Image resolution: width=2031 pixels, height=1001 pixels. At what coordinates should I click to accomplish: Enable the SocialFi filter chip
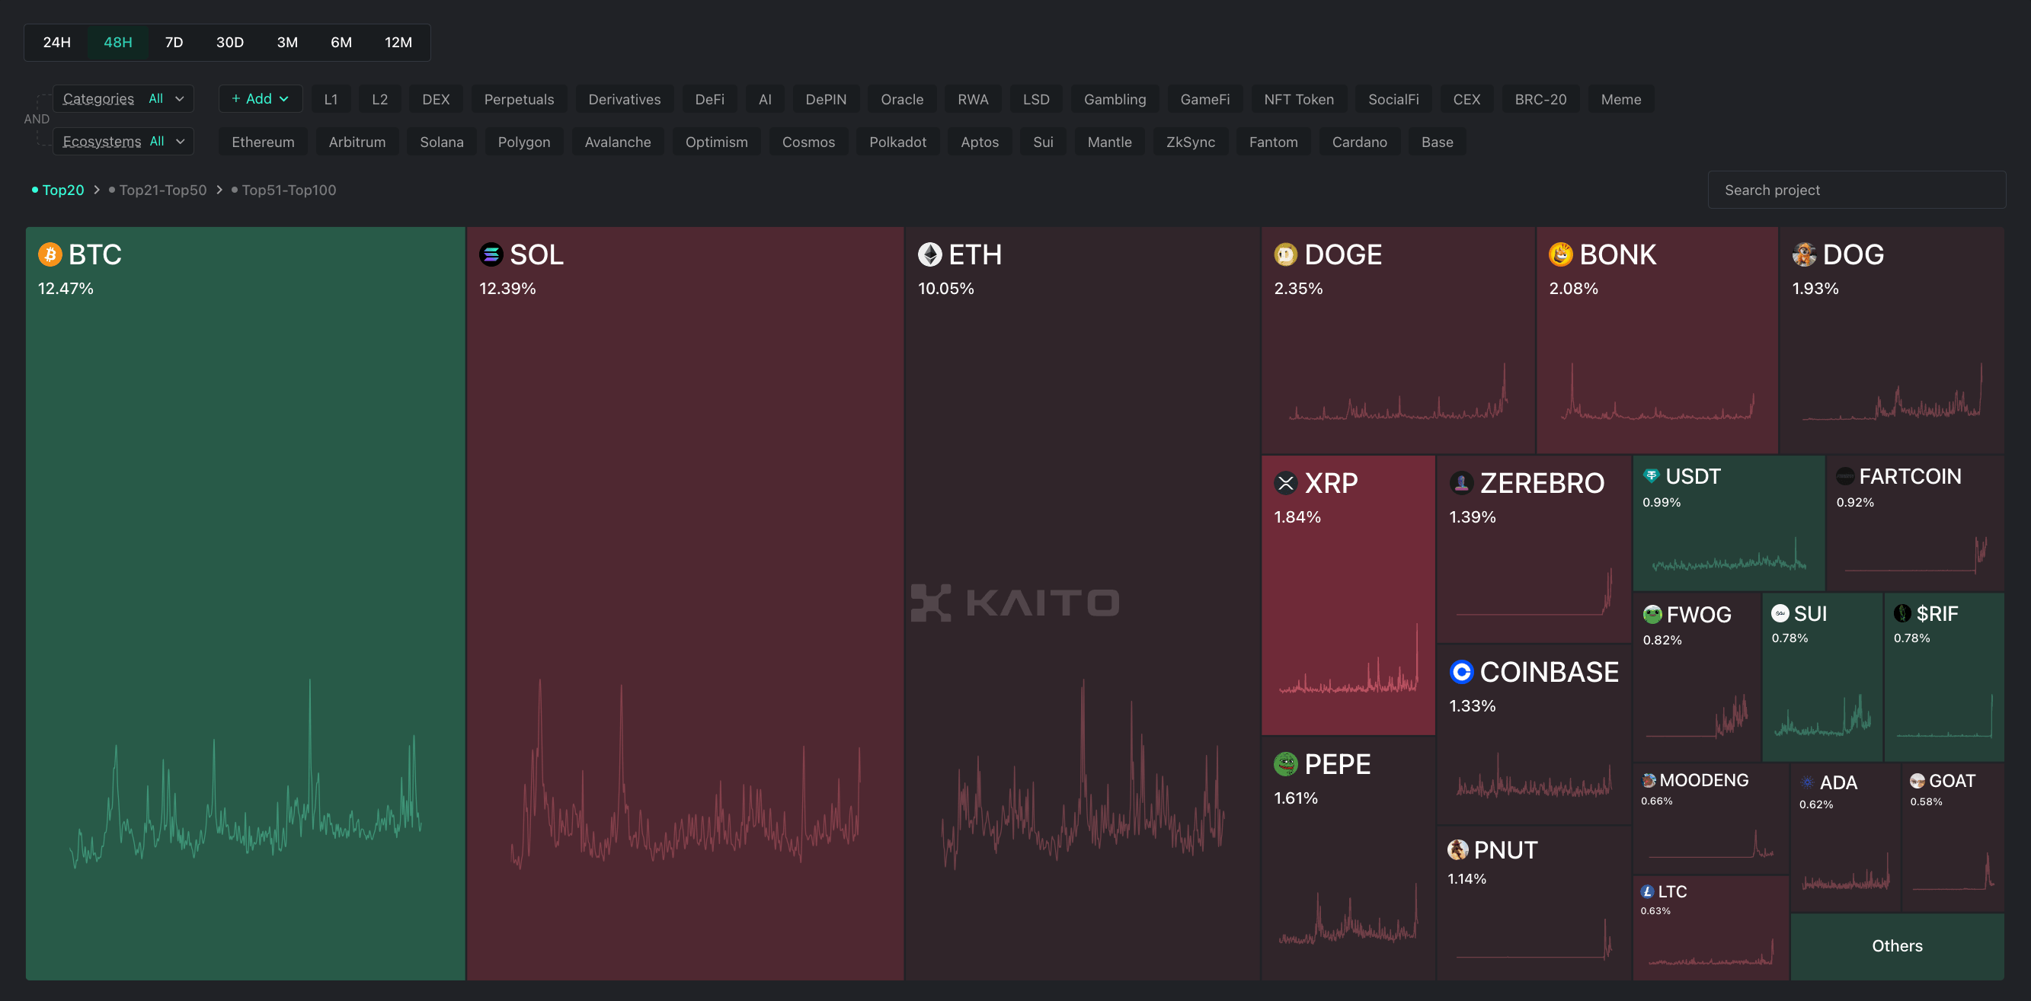tap(1393, 99)
